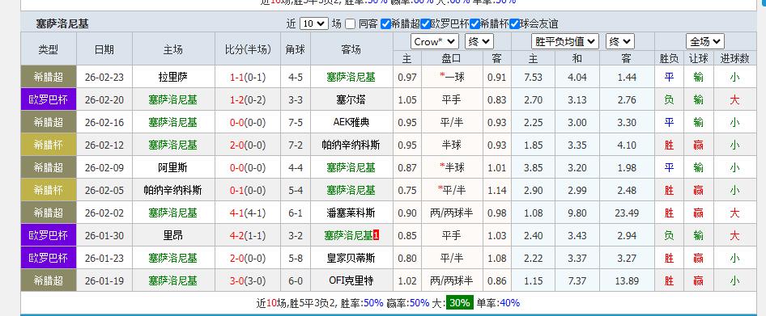Screen dimensions: 766x316
Task: Open the 全场 dropdown
Action: tap(705, 41)
